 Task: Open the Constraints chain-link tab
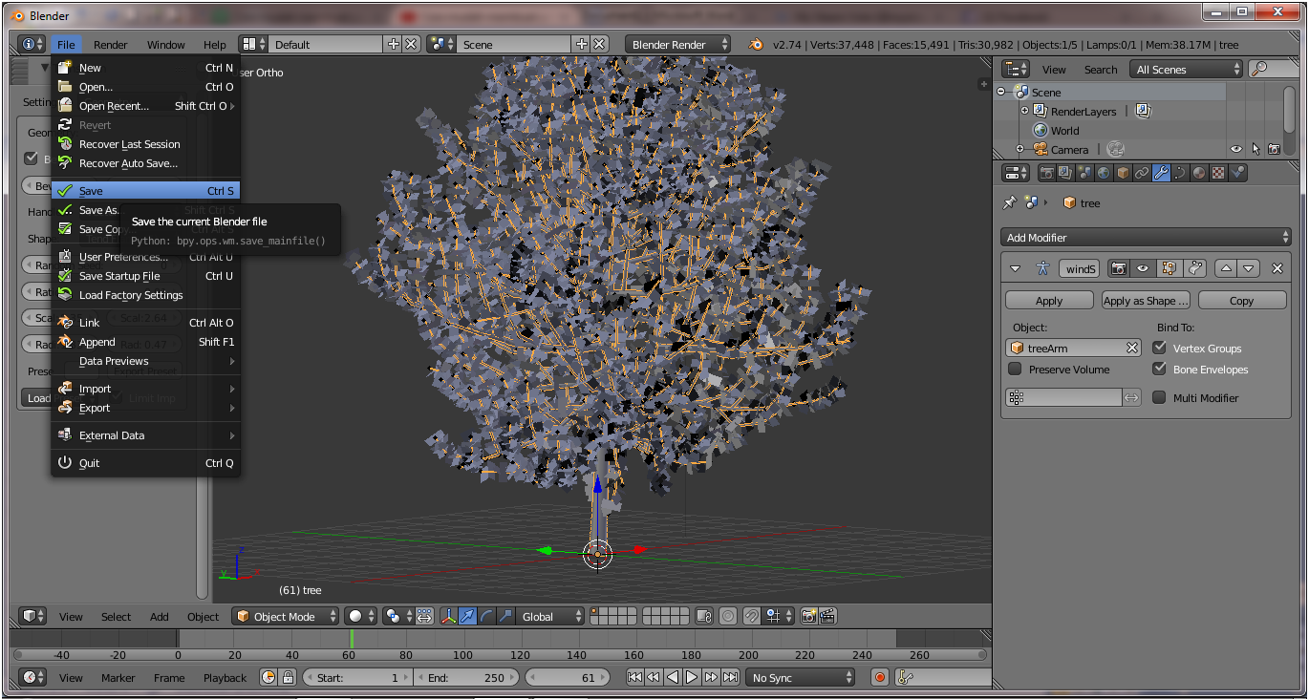[x=1142, y=173]
